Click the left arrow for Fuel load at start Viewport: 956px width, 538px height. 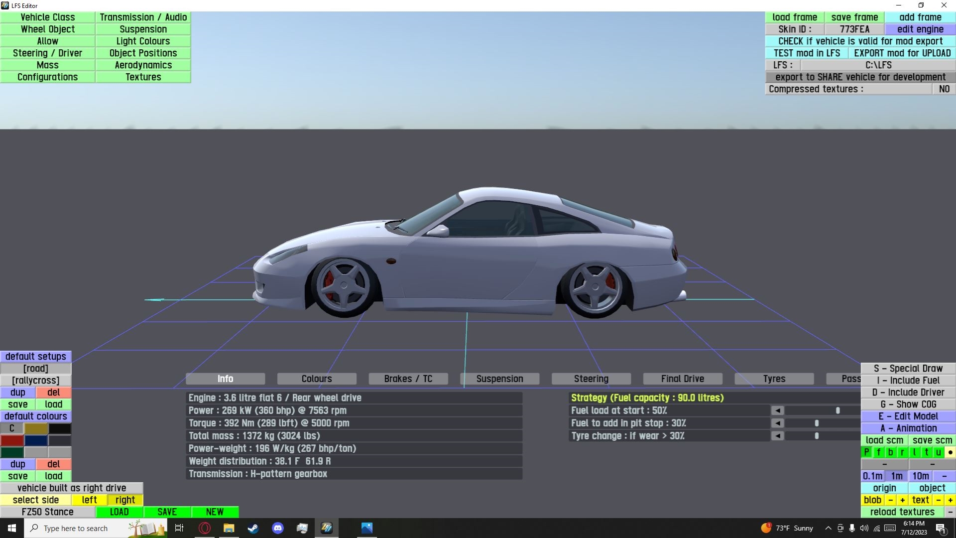pos(777,410)
